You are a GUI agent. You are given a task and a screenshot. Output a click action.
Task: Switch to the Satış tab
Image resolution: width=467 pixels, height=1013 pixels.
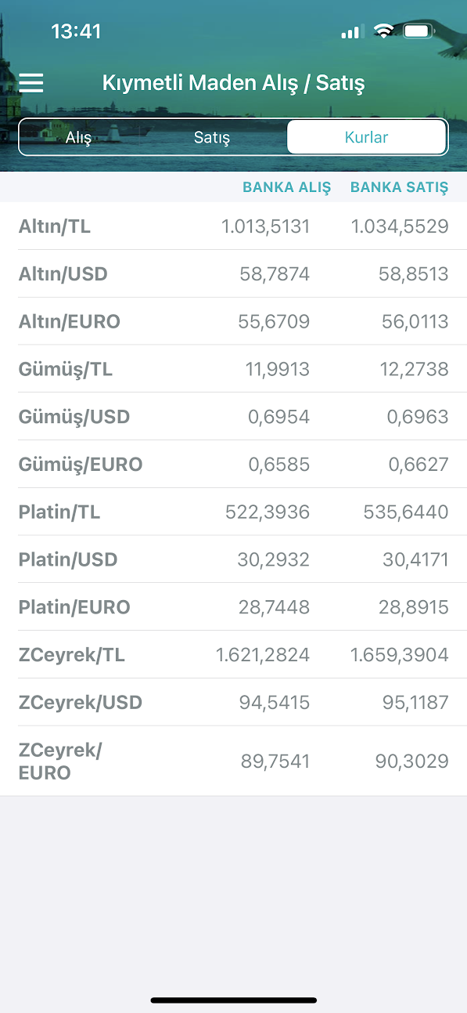click(x=212, y=138)
